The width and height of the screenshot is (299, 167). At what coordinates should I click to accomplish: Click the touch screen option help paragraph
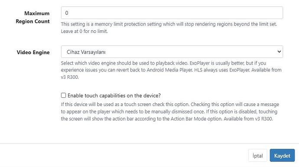(x=170, y=112)
